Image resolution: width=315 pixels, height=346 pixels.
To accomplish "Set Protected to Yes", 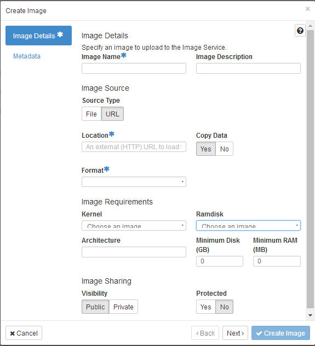I will click(206, 307).
